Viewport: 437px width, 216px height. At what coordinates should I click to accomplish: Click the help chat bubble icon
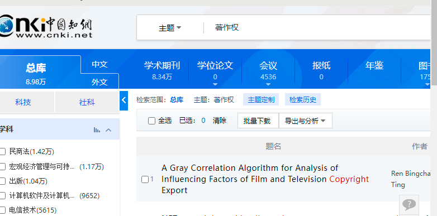pyautogui.click(x=409, y=205)
